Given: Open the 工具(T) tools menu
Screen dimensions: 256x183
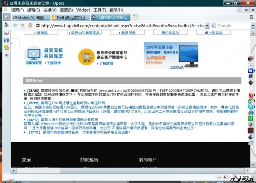Looking at the screenshot, I should pos(100,10).
